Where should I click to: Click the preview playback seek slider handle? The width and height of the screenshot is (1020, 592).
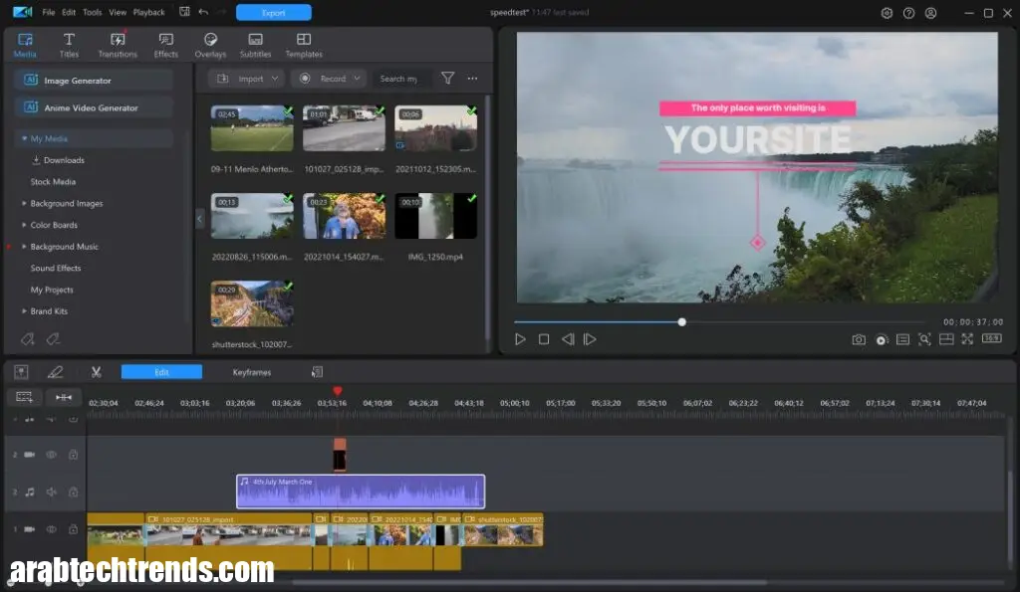point(682,322)
